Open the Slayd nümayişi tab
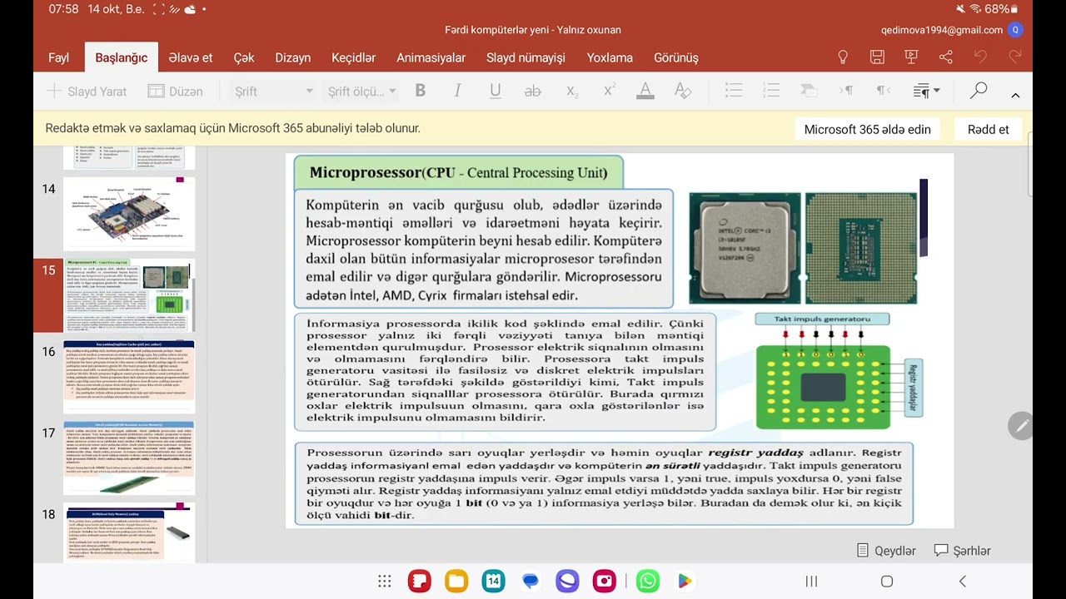The height and width of the screenshot is (599, 1066). [526, 57]
